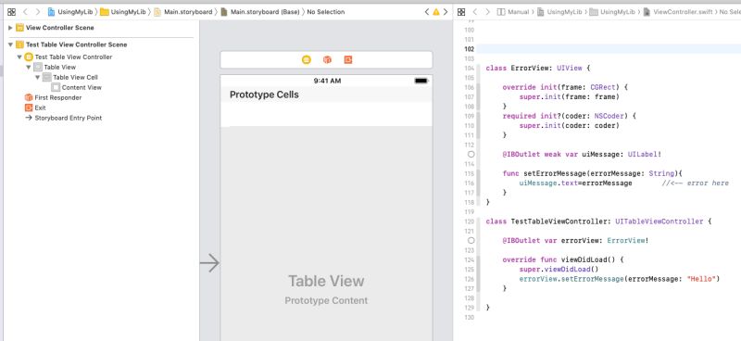This screenshot has height=341, width=741.
Task: Click the class TestTableViewController declaration
Action: 598,221
